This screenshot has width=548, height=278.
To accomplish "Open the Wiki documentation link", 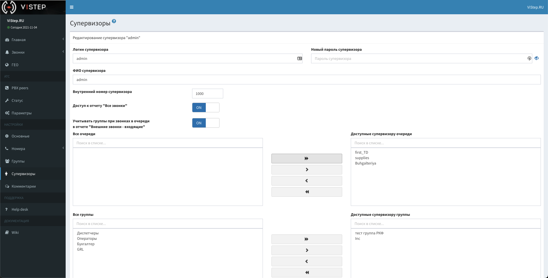I will [x=15, y=232].
